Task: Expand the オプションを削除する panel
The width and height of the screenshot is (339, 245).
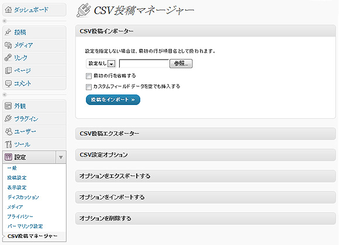Action: click(x=205, y=218)
